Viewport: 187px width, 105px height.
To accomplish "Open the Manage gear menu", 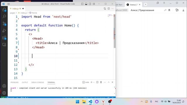I will [x=4, y=93].
